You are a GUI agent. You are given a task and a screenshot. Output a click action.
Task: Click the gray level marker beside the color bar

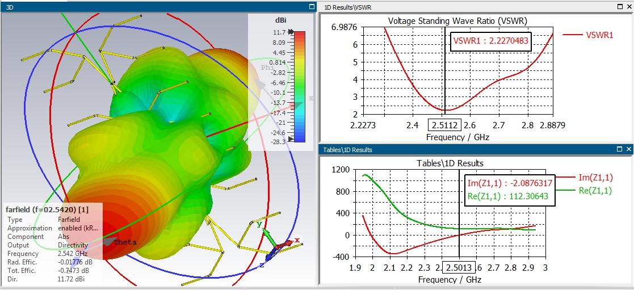point(299,105)
